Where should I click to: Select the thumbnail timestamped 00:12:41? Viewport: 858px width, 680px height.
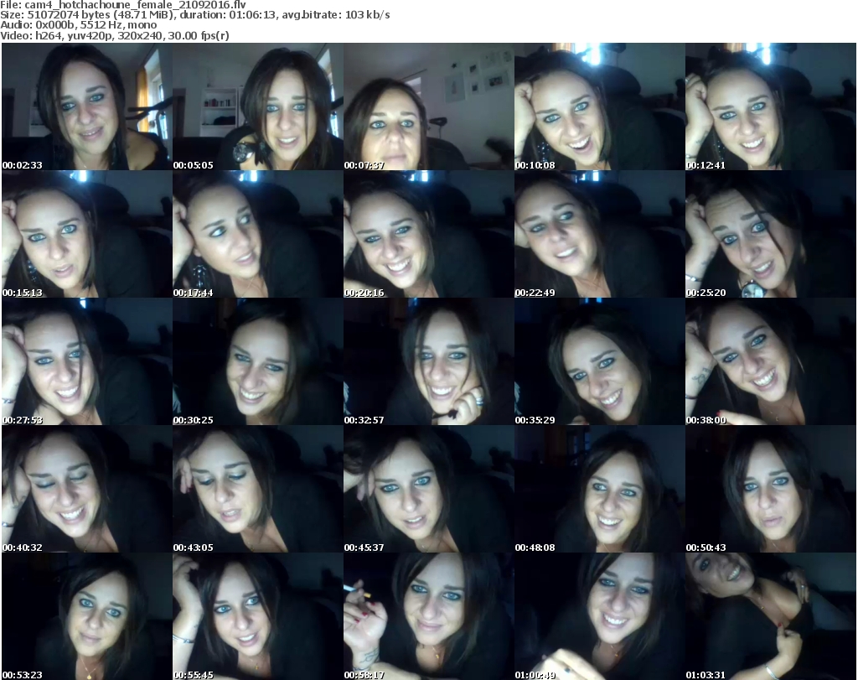(x=771, y=106)
